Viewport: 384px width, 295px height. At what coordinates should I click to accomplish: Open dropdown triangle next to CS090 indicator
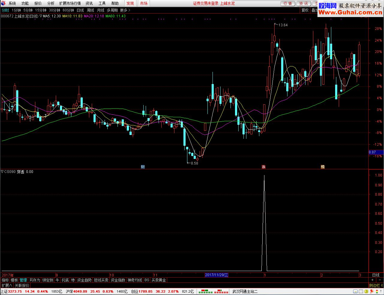click(2, 172)
